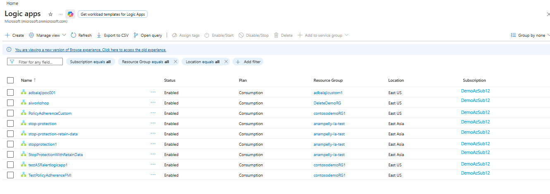Open context menu ellipsis for testASRalertlogicapp1
This screenshot has width=550, height=194.
point(153,165)
